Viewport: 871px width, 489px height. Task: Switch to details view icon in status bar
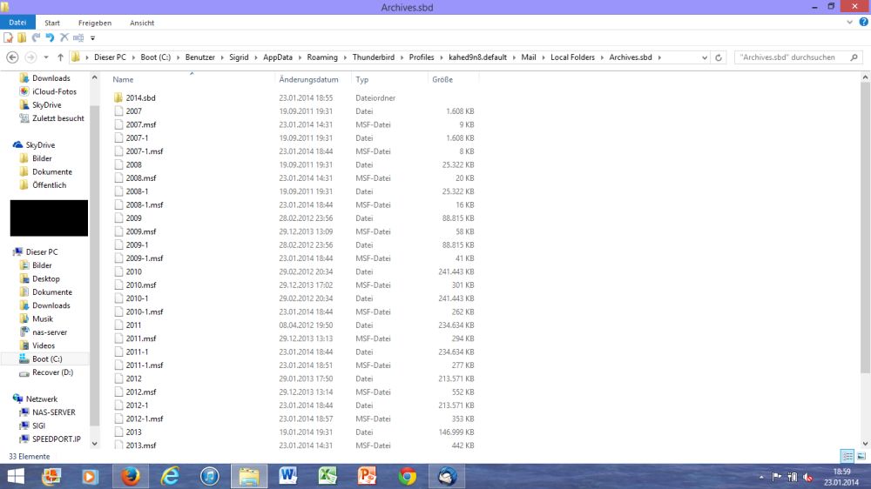click(847, 456)
